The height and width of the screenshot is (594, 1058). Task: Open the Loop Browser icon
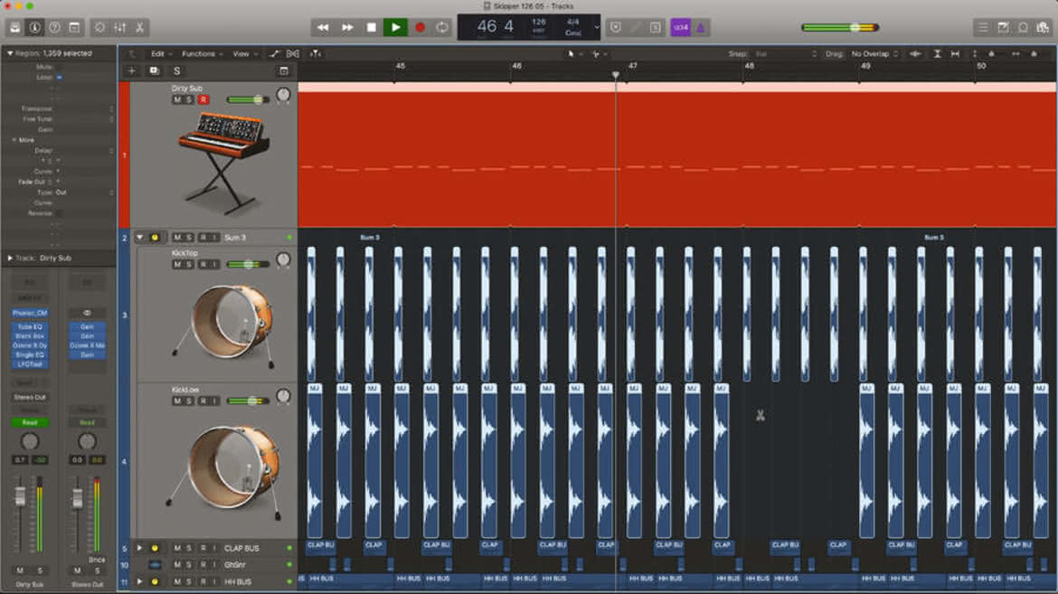(x=1023, y=28)
